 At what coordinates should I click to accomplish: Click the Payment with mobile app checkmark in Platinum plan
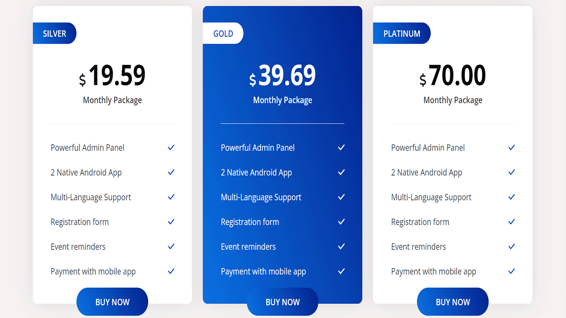pyautogui.click(x=511, y=271)
